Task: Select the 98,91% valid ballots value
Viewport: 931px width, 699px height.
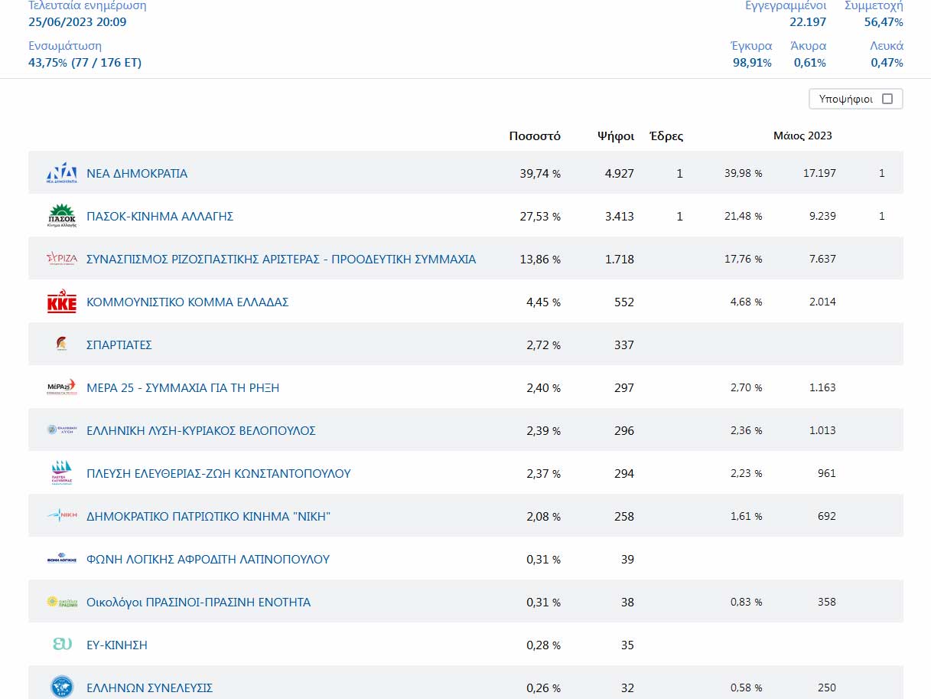Action: pos(752,63)
